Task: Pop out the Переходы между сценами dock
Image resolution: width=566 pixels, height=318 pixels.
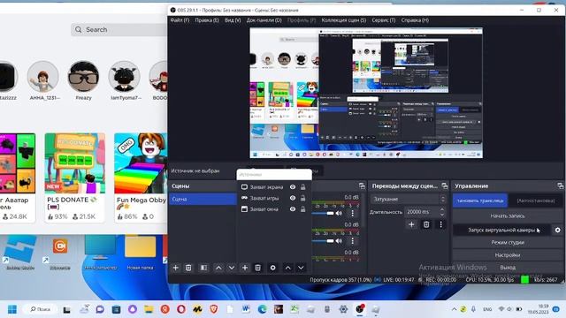Action: point(444,185)
